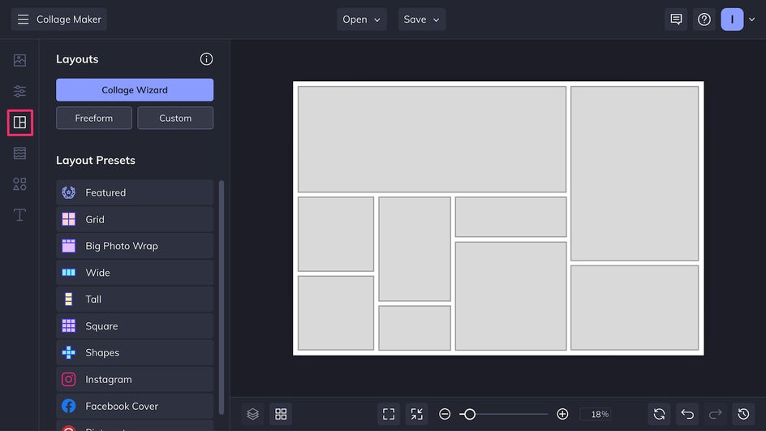
Task: Choose the Custom layout button
Action: [x=175, y=119]
